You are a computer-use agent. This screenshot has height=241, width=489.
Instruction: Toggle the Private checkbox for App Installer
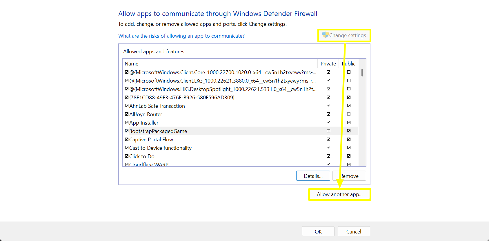[x=328, y=123]
